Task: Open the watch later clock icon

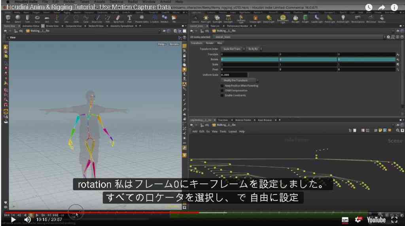Action: (x=369, y=8)
